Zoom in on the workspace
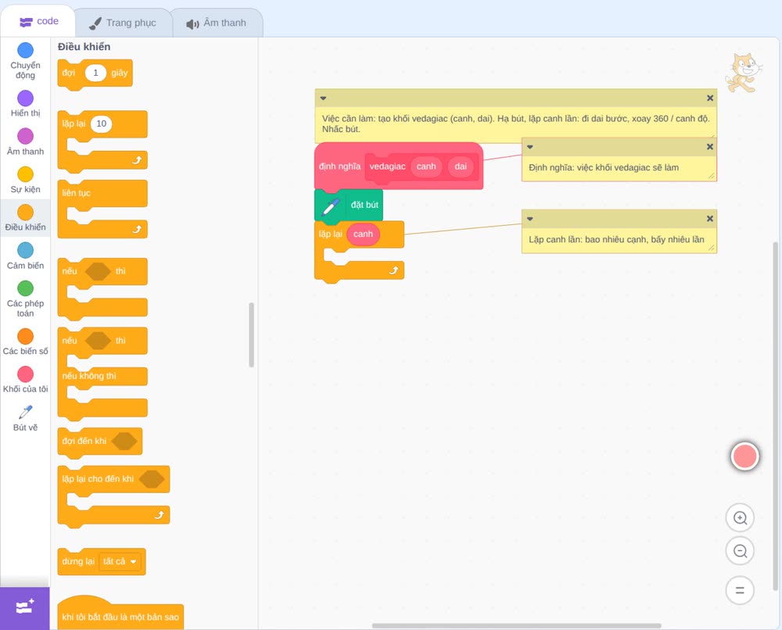 click(x=740, y=518)
